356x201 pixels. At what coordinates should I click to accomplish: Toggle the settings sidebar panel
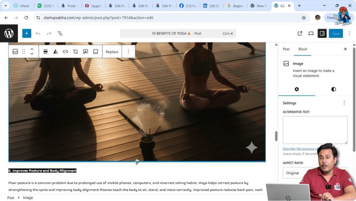click(x=322, y=33)
